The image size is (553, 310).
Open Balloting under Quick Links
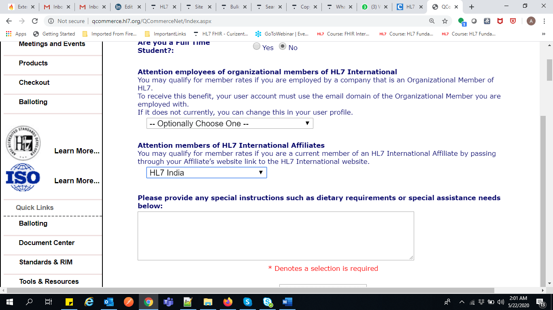[33, 223]
